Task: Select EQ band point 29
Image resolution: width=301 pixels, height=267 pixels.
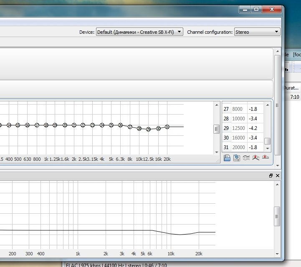Action: coord(148,129)
